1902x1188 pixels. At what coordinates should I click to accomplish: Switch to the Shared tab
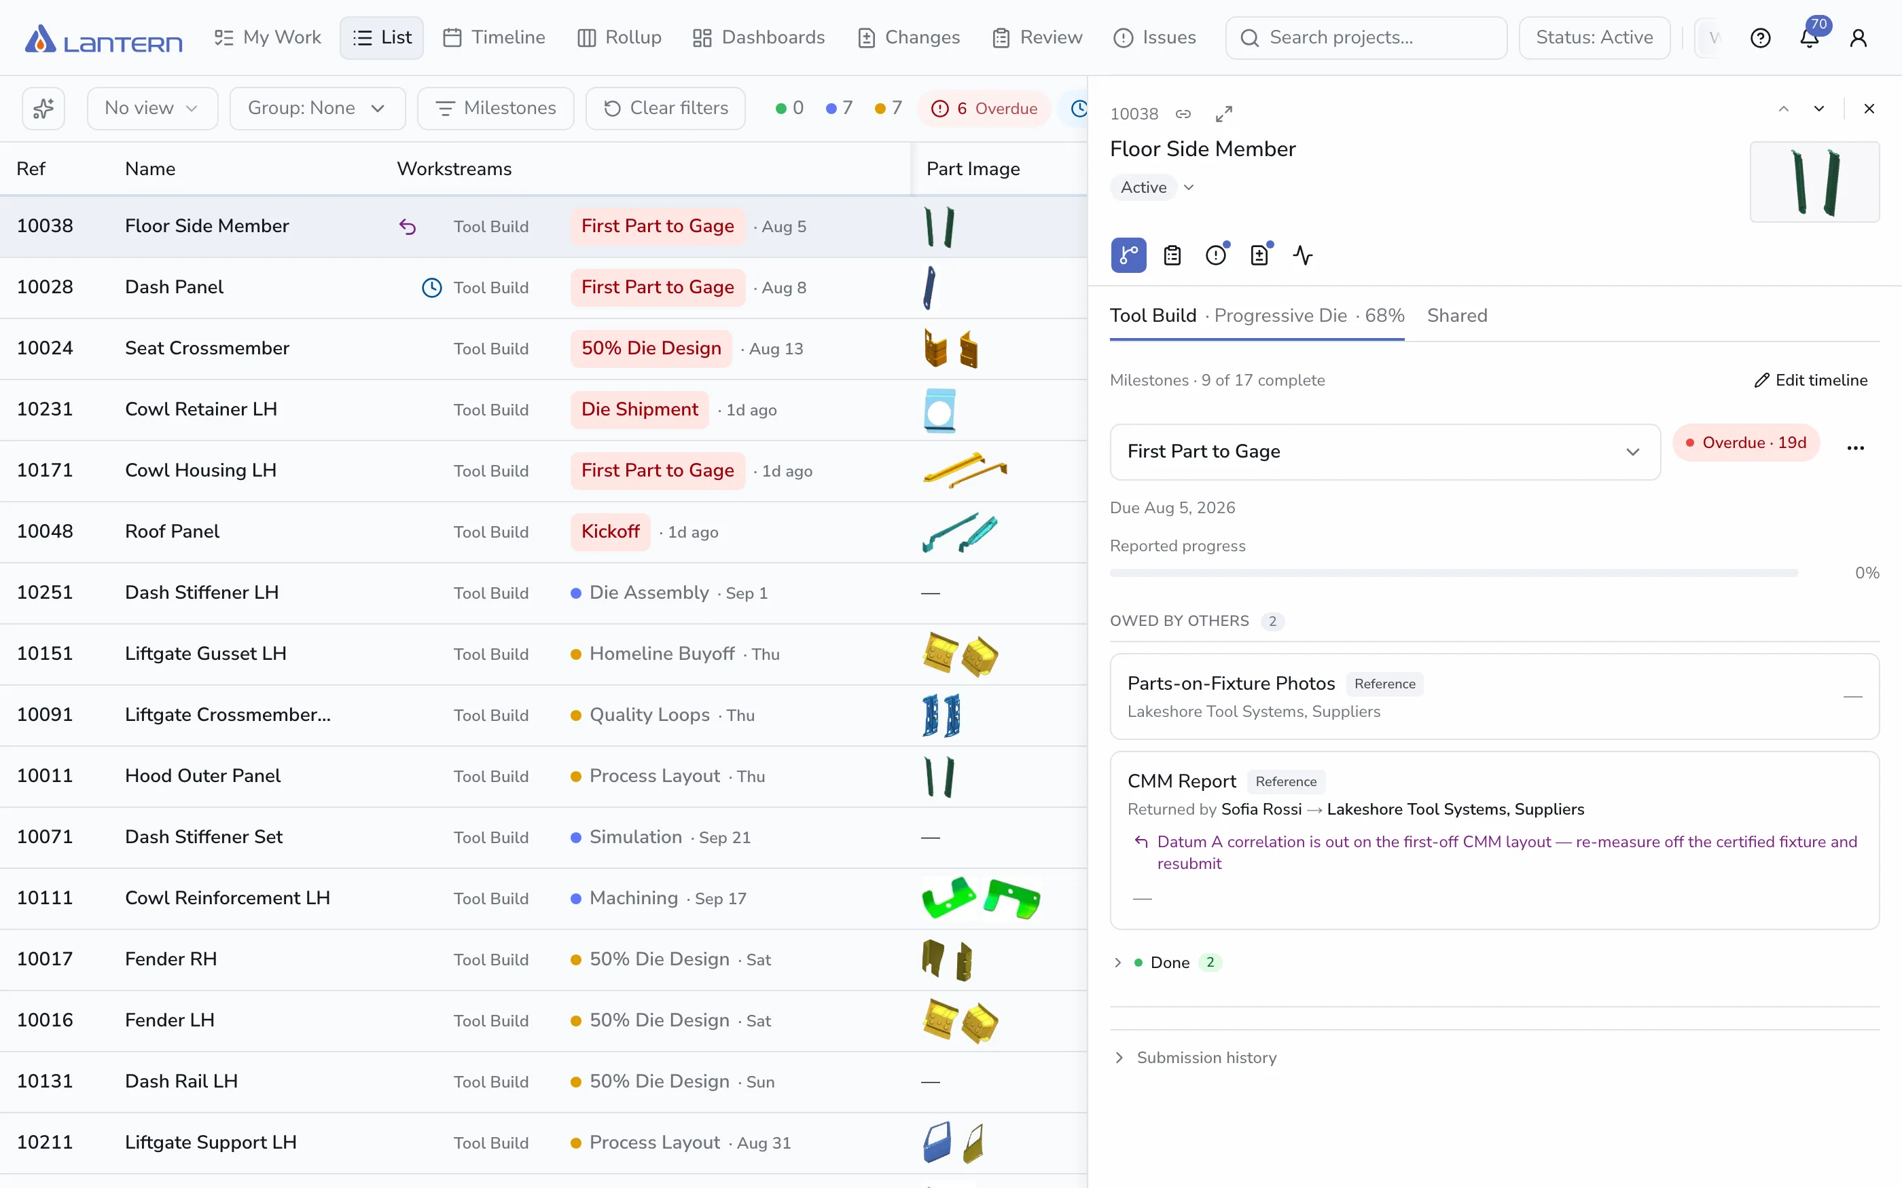1457,316
